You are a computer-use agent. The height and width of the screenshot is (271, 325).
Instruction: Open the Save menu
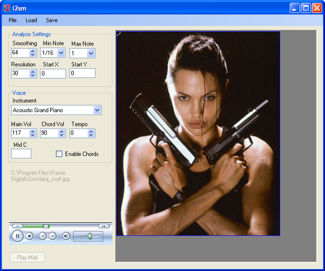click(x=52, y=20)
